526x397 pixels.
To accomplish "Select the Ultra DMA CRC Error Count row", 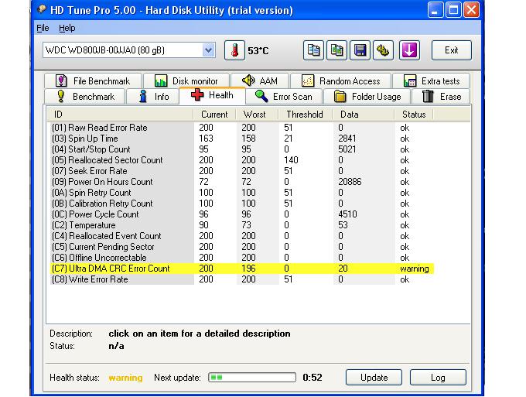I will 242,269.
